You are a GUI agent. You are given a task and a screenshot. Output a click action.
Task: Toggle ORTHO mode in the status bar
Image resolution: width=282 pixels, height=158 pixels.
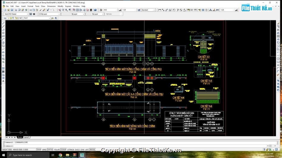coord(50,150)
